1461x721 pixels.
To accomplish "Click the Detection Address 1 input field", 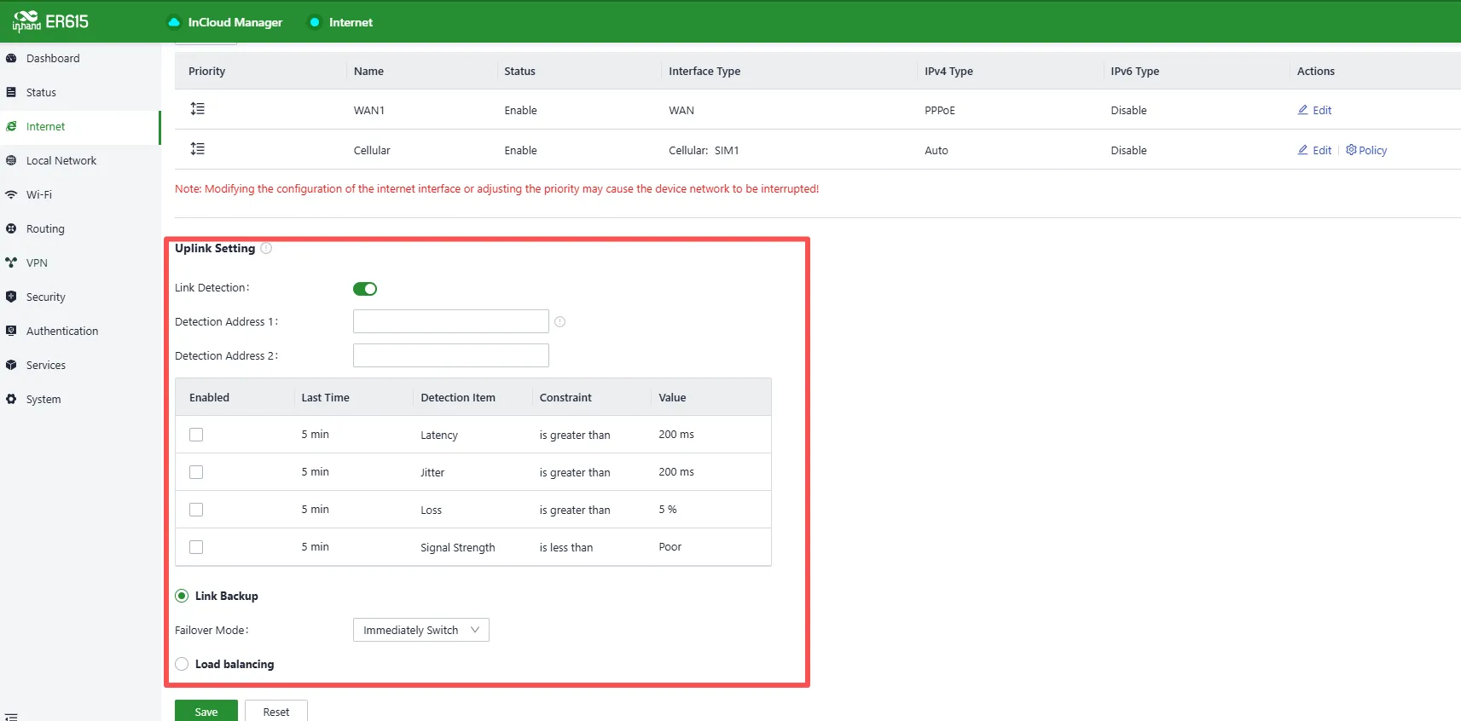I will click(451, 321).
